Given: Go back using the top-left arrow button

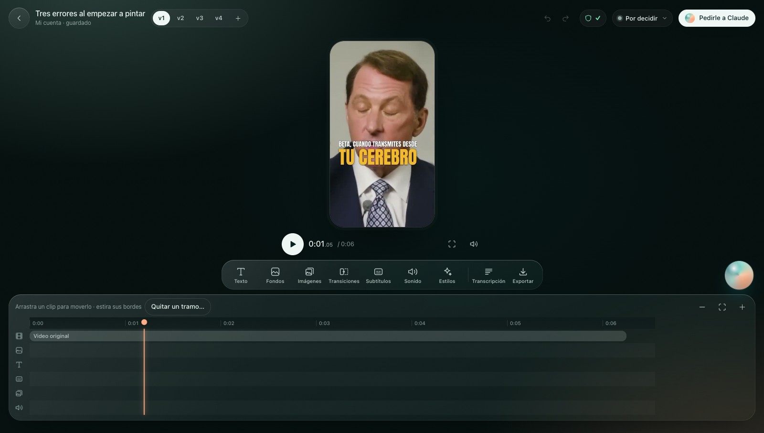Looking at the screenshot, I should coord(19,18).
